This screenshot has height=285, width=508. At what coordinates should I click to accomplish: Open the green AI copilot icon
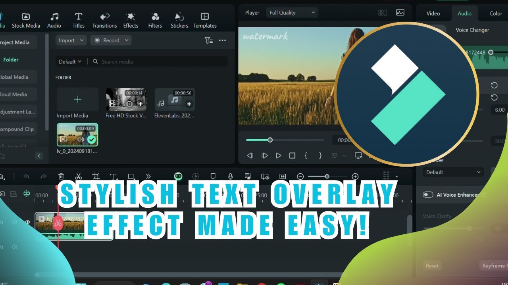178,177
